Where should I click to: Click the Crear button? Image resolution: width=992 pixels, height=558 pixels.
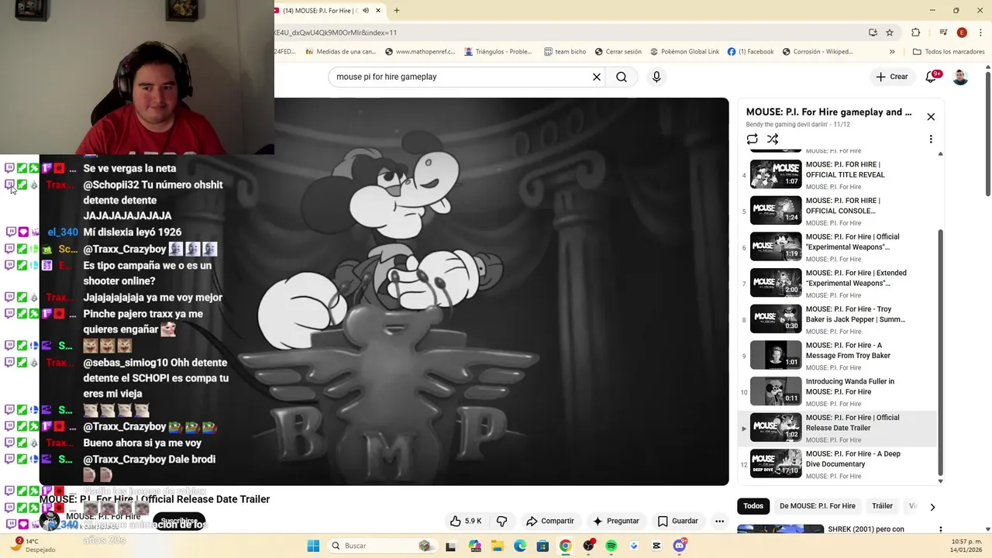pyautogui.click(x=891, y=77)
